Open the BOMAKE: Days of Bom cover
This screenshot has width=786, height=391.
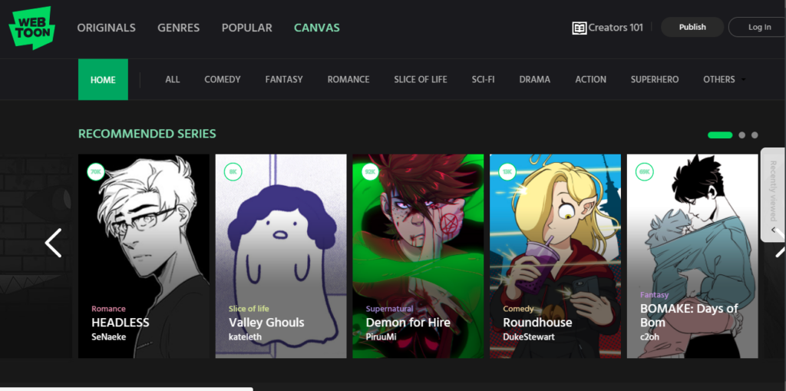pyautogui.click(x=692, y=256)
